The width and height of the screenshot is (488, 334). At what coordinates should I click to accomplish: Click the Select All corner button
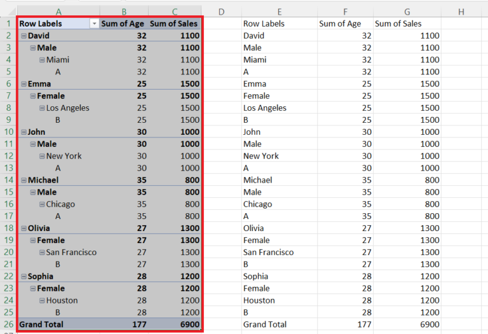point(8,11)
